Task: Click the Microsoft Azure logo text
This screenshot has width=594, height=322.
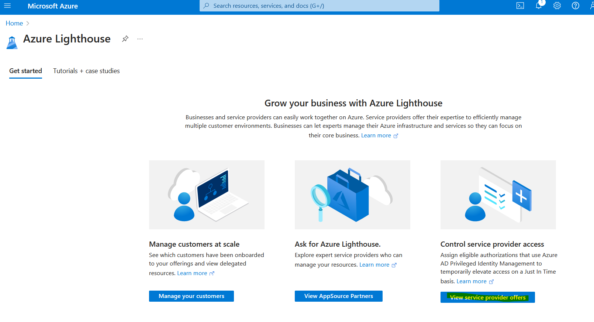Action: click(x=53, y=6)
